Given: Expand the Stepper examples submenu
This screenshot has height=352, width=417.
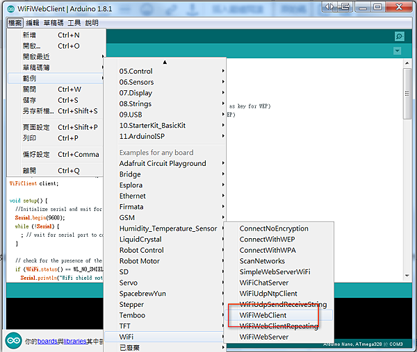Looking at the screenshot, I should point(165,305).
